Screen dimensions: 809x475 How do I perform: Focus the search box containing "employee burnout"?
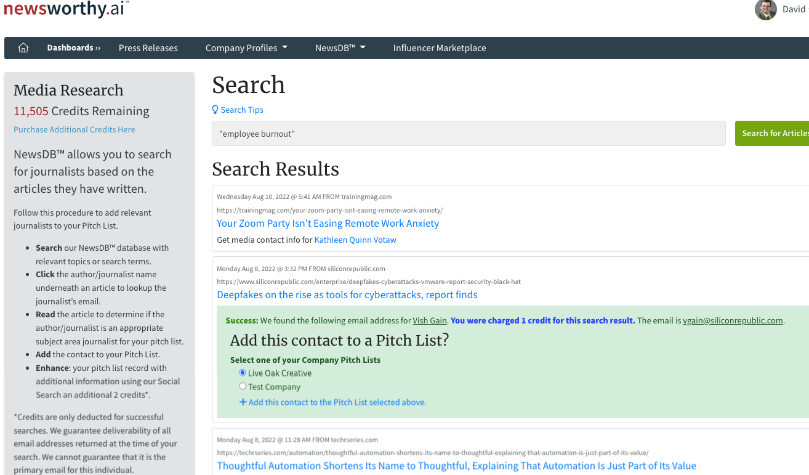click(x=469, y=133)
